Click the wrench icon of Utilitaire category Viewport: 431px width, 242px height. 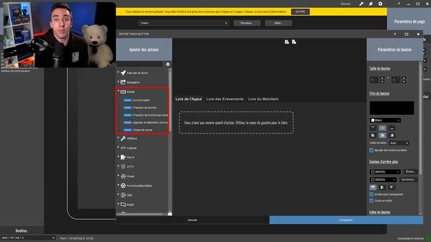[x=123, y=138]
